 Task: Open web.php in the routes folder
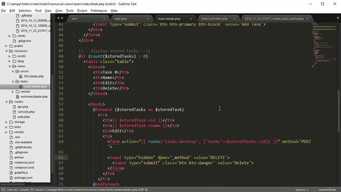pos(23,117)
